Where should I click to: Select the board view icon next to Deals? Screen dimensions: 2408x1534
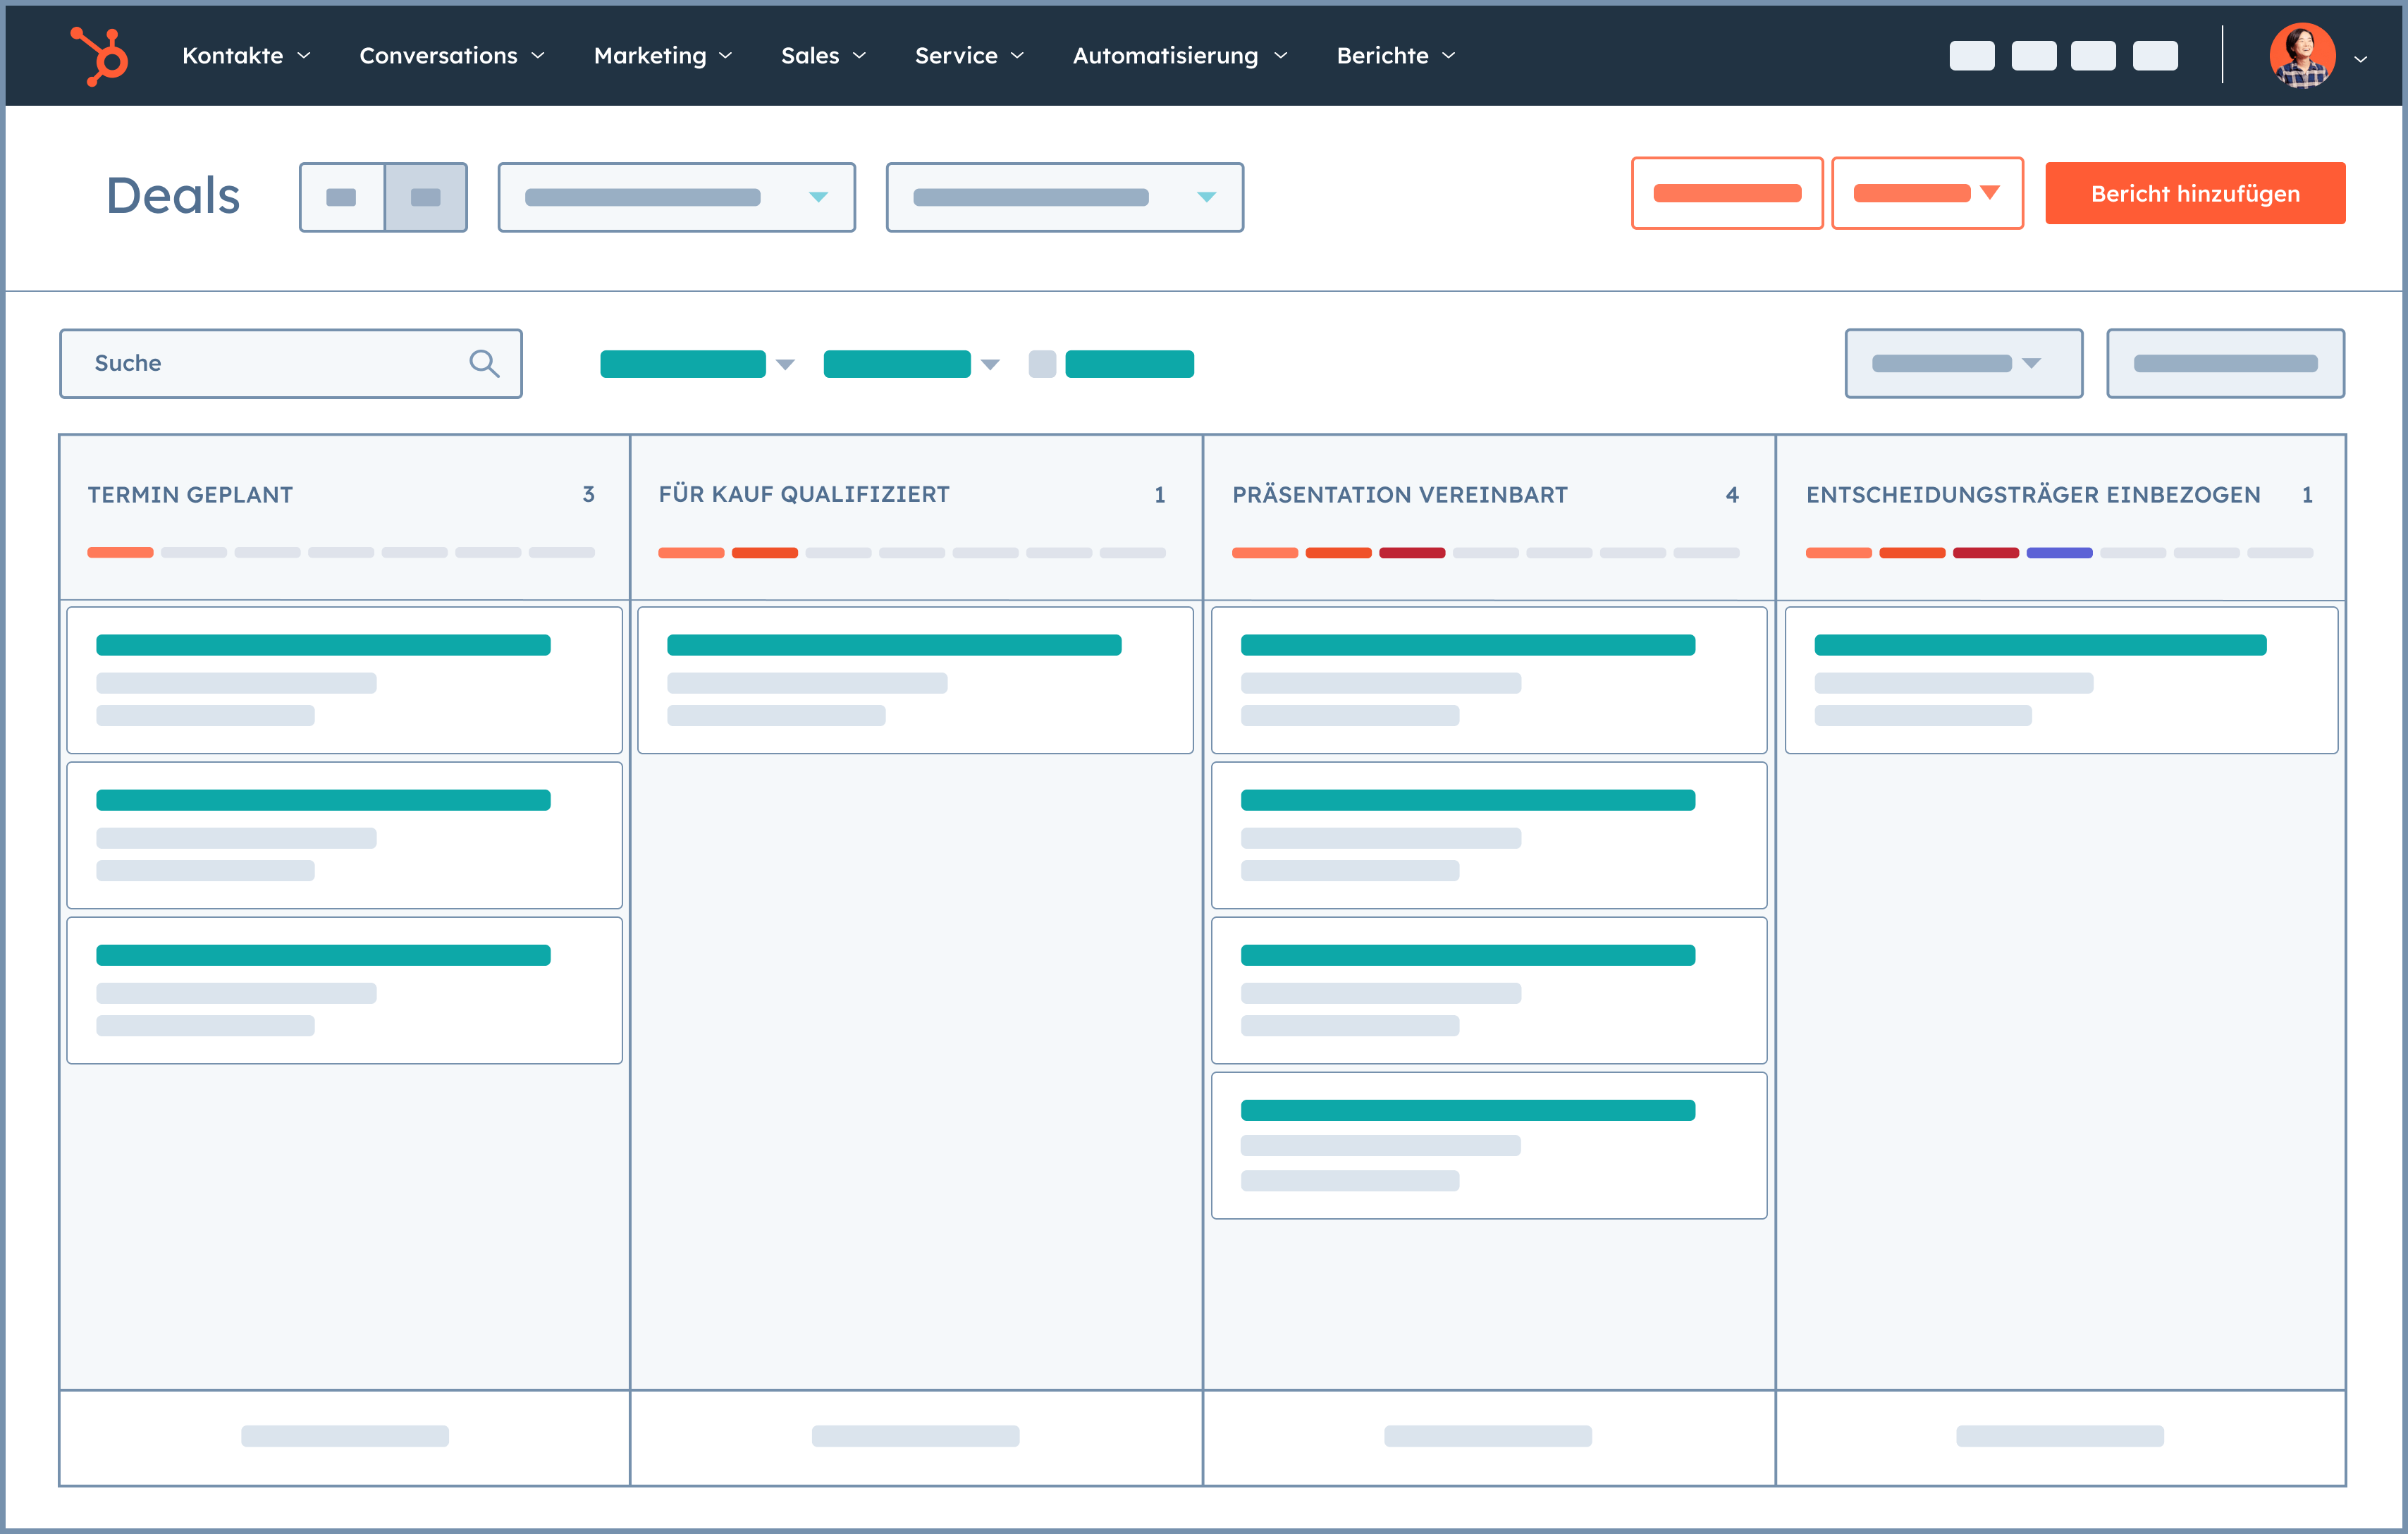pyautogui.click(x=425, y=196)
